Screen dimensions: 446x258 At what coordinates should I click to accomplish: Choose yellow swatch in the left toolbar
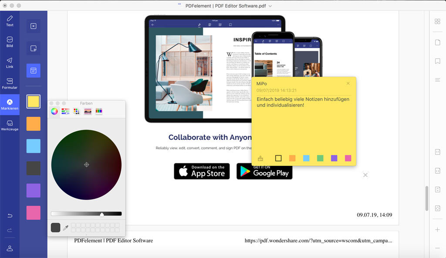coord(33,102)
